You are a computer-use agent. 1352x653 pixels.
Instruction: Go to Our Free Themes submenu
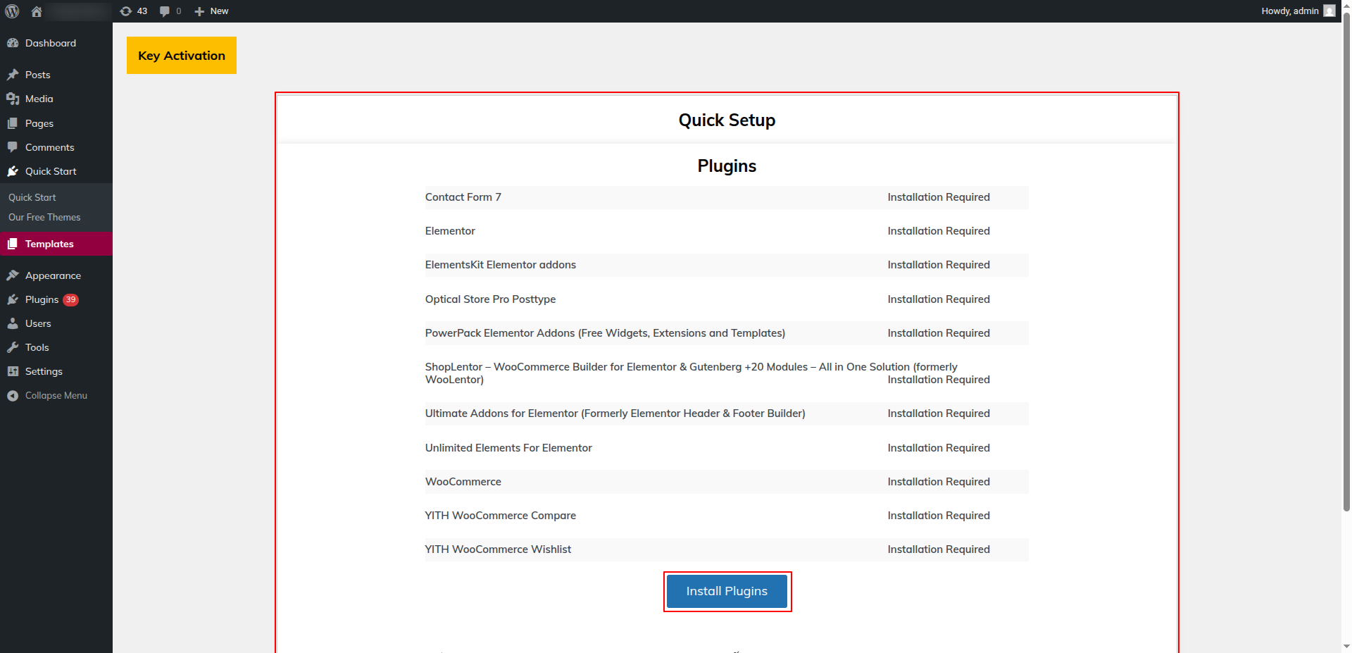pyautogui.click(x=44, y=217)
